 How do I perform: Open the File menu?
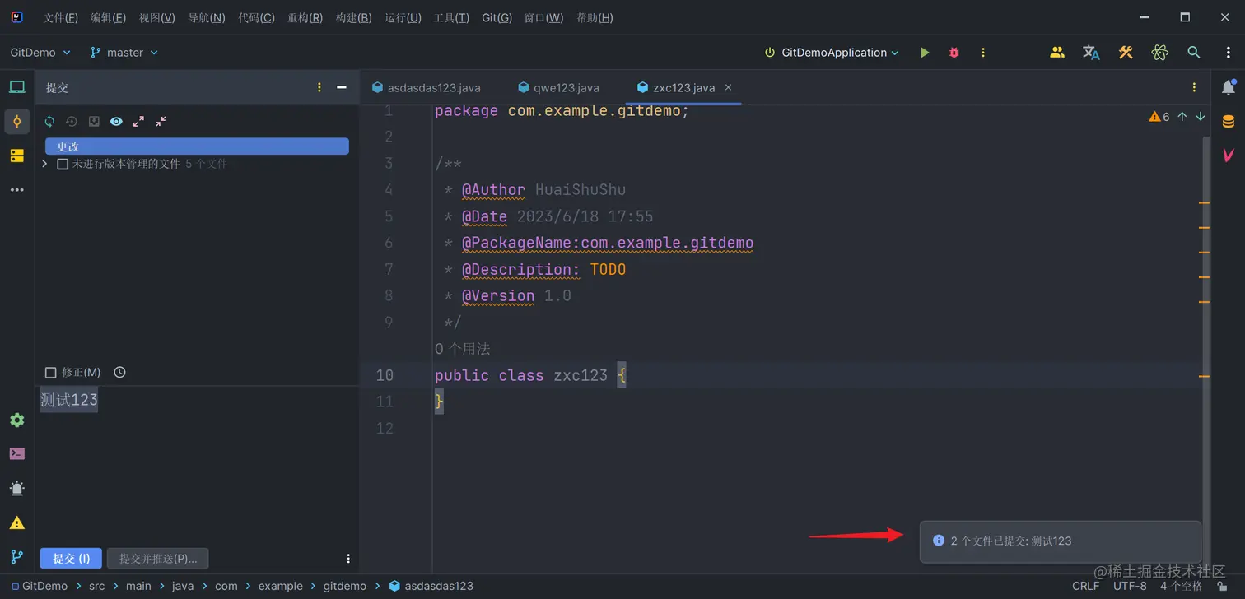click(61, 18)
